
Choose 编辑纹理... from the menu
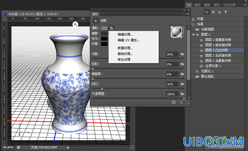click(x=125, y=35)
